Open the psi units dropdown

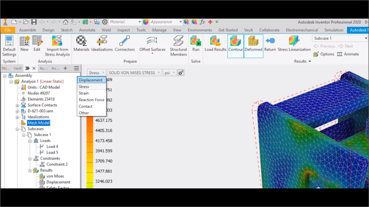click(169, 73)
